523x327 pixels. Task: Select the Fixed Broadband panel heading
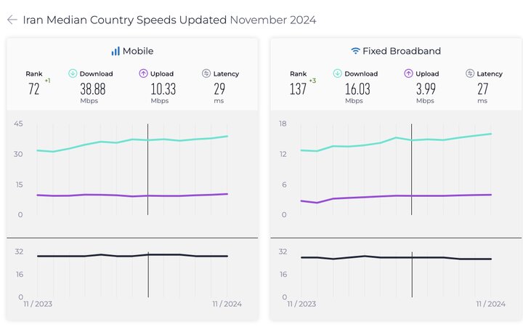[x=401, y=51]
